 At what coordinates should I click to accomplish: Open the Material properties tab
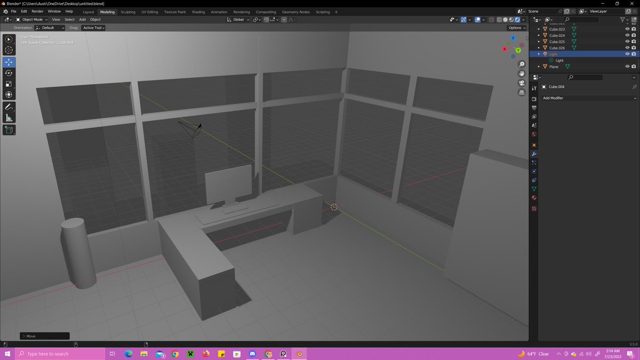click(x=534, y=198)
